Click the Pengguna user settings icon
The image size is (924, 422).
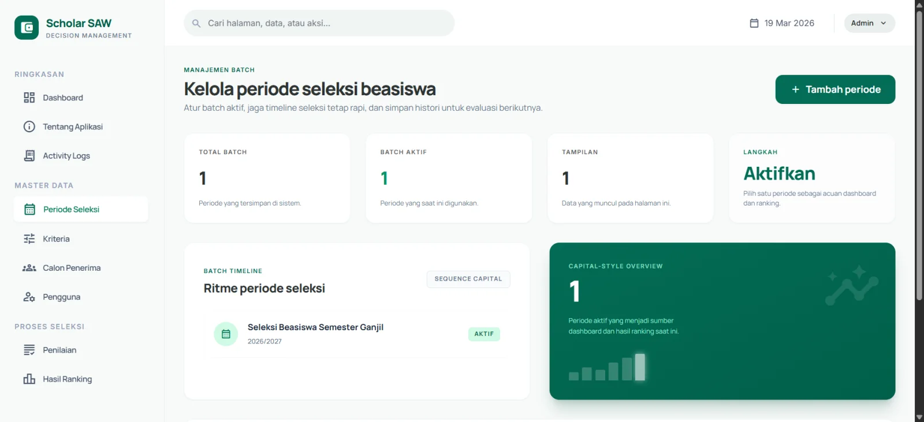[x=29, y=297]
